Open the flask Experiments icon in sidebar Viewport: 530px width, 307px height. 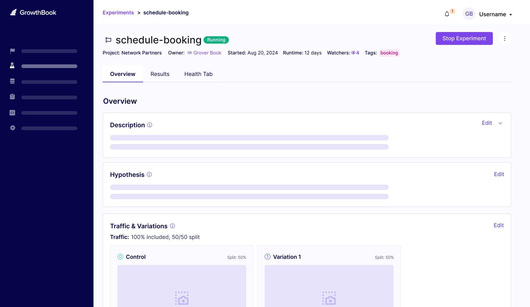click(x=12, y=66)
